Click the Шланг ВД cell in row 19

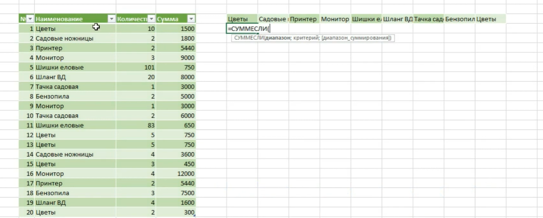pyautogui.click(x=51, y=203)
